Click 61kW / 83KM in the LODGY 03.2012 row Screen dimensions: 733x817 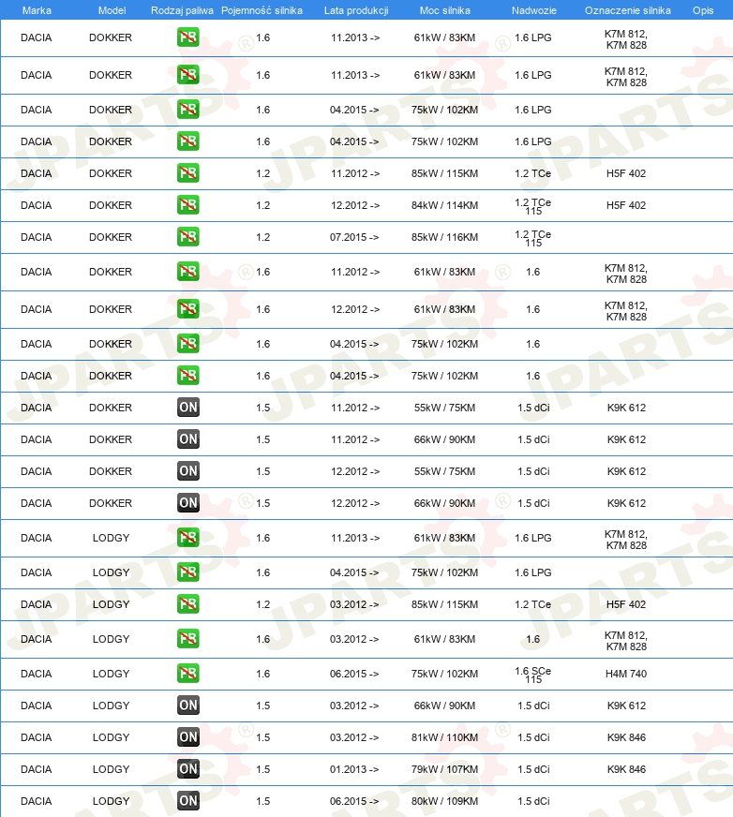444,639
